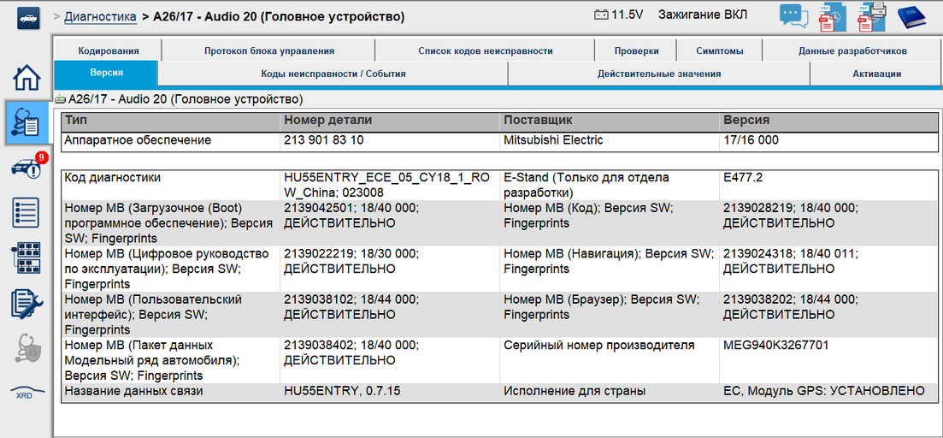Click the Версия column header
This screenshot has height=438, width=943.
coord(828,121)
